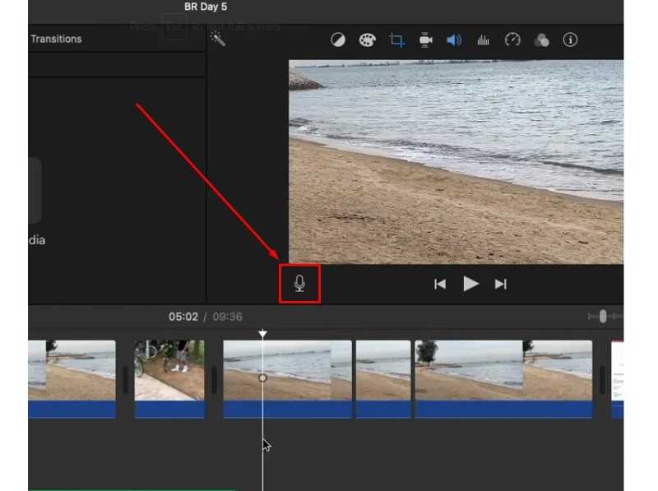Click the beach video in the viewer
The height and width of the screenshot is (491, 658).
coord(456,162)
